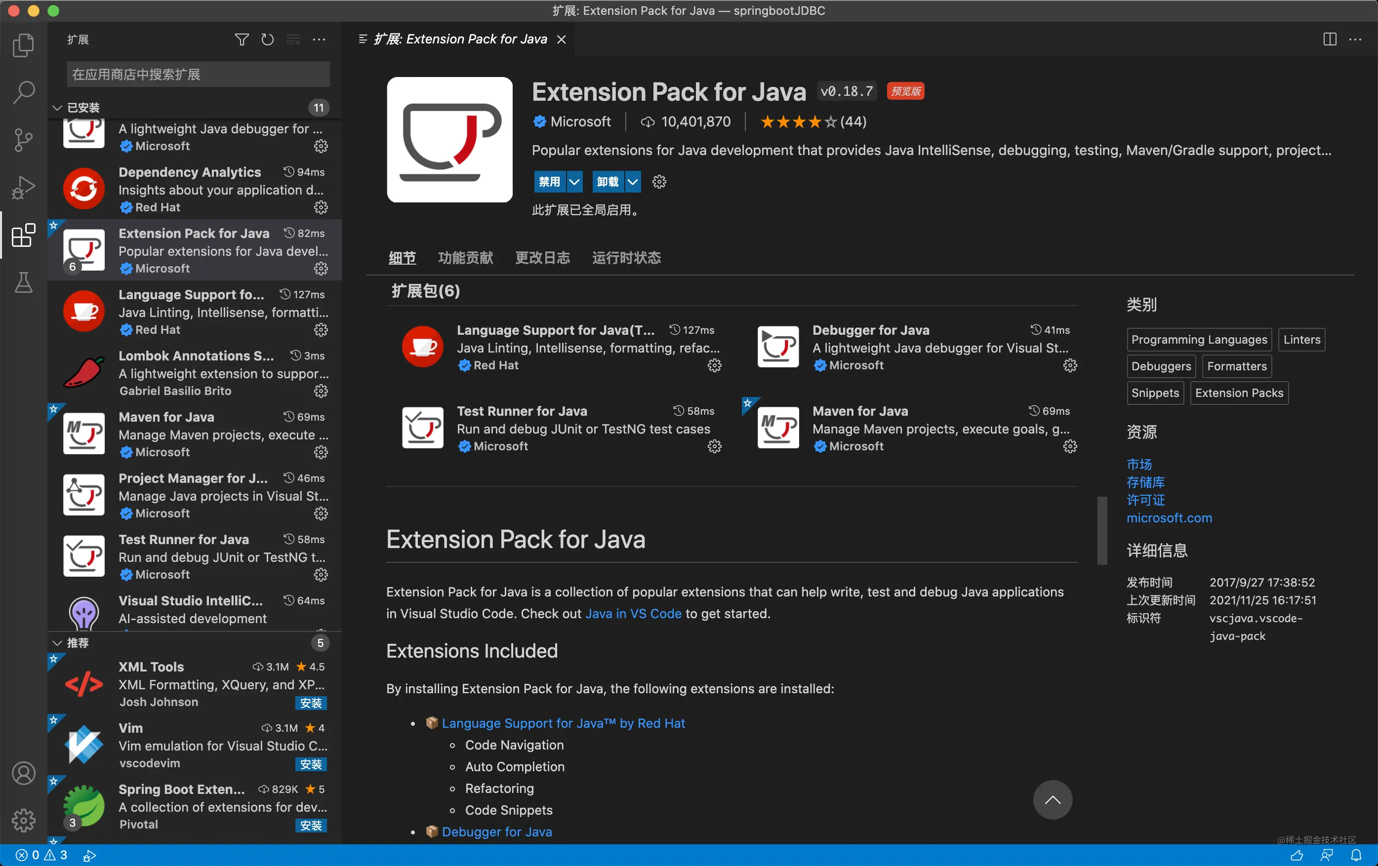
Task: Open the Testing flask icon
Action: pos(24,282)
